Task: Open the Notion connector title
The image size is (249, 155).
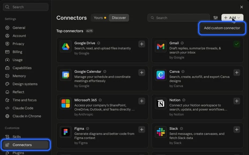Action: pyautogui.click(x=175, y=100)
